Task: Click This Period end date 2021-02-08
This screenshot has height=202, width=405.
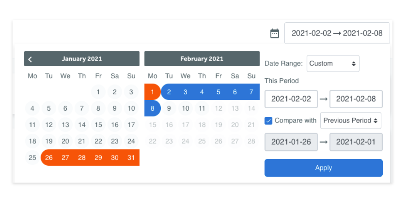Action: tap(356, 99)
